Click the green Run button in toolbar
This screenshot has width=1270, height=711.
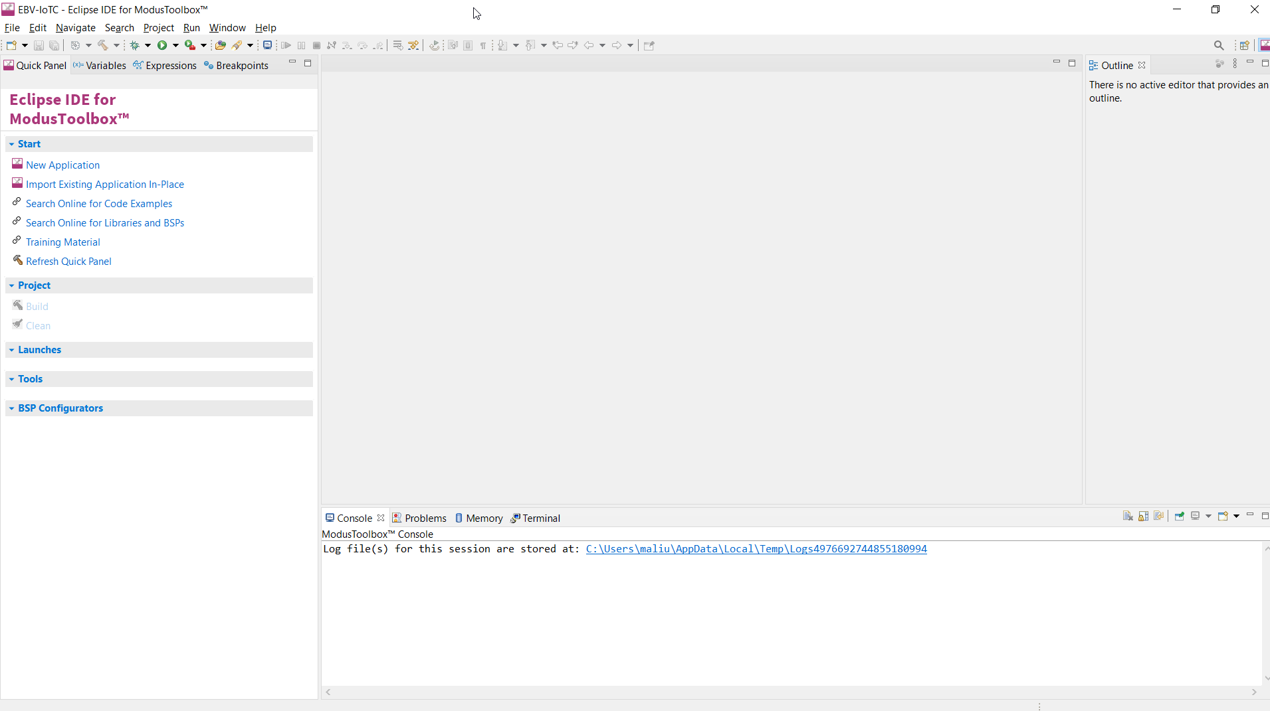(x=161, y=45)
